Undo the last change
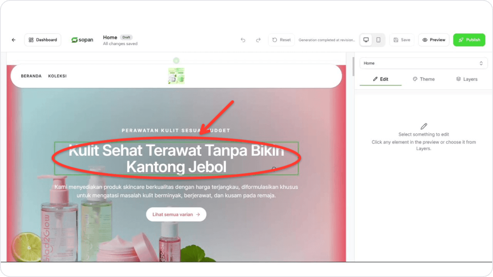 click(x=243, y=40)
